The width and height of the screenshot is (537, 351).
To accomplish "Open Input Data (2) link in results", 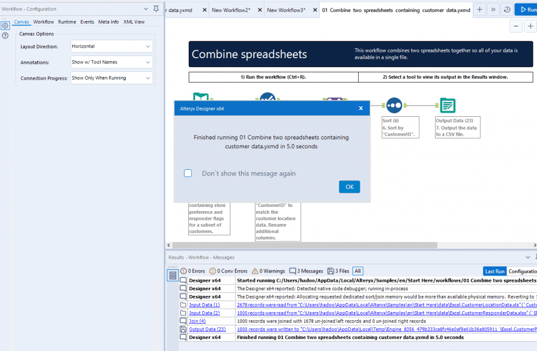I will (205, 313).
